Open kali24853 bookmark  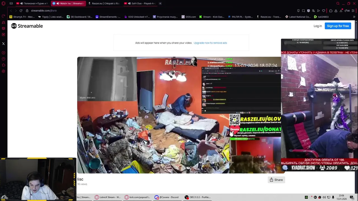click(x=321, y=17)
